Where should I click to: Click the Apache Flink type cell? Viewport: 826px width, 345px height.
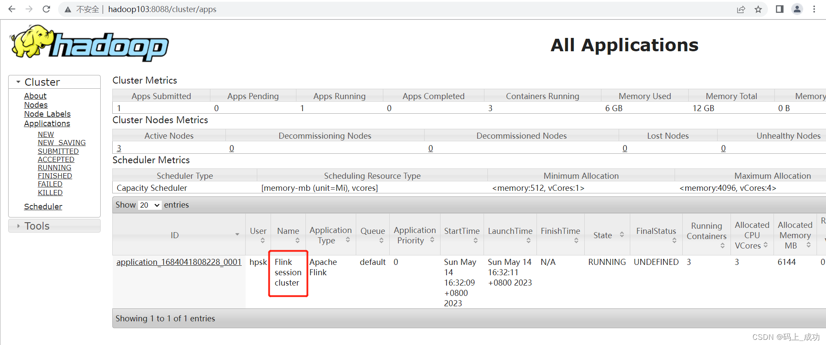tap(323, 267)
